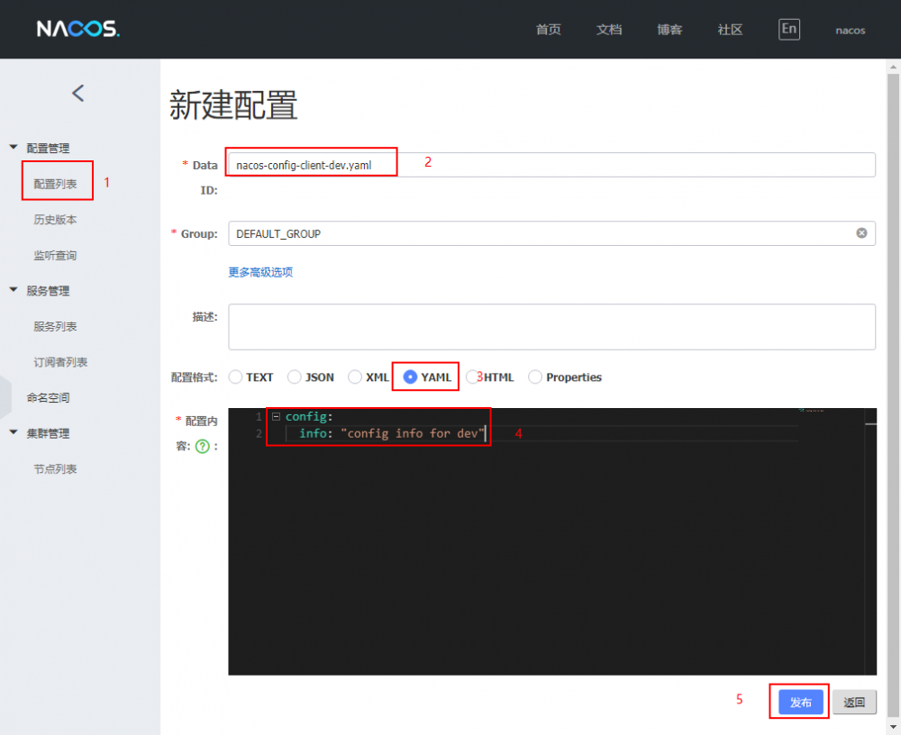Screen dimensions: 901x735
Task: Click the scrollbar down arrow at bottom right
Action: (x=895, y=726)
